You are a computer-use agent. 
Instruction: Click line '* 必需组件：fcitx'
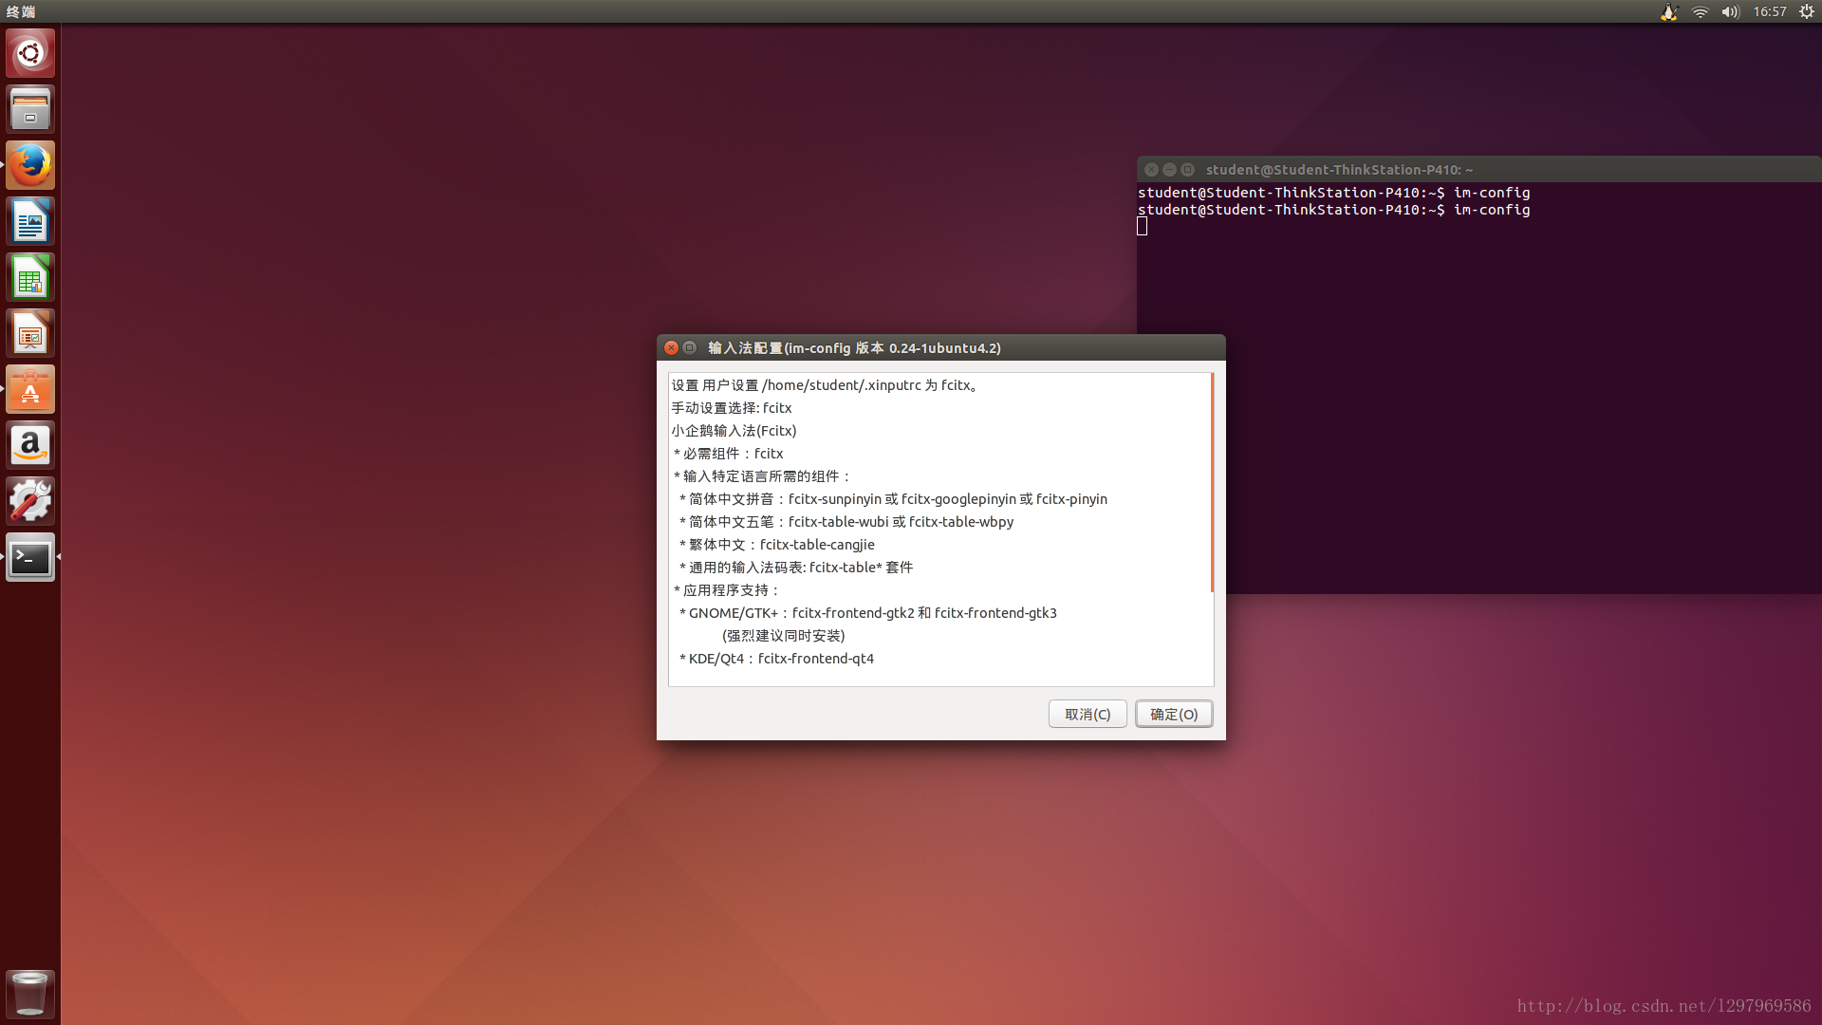(x=729, y=454)
